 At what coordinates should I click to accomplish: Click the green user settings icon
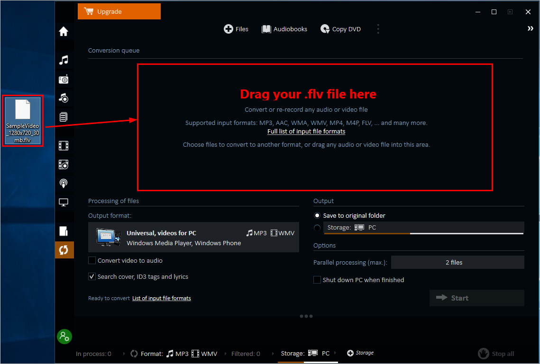click(x=64, y=337)
